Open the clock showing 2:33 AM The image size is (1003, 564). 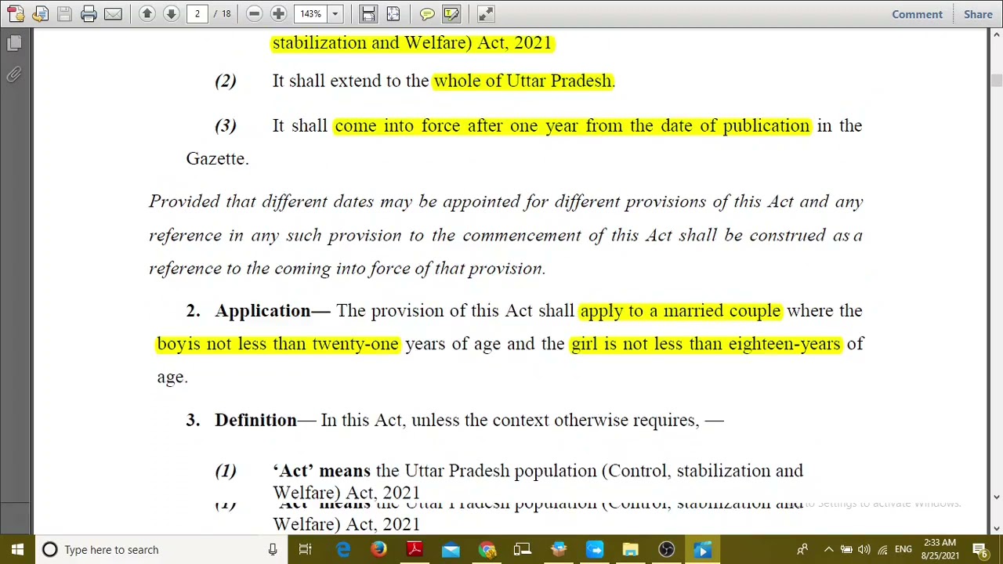[939, 549]
